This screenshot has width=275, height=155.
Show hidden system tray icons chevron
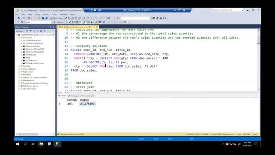(x=223, y=144)
